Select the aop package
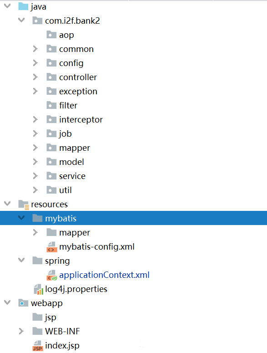This screenshot has height=353, width=267. pyautogui.click(x=66, y=36)
